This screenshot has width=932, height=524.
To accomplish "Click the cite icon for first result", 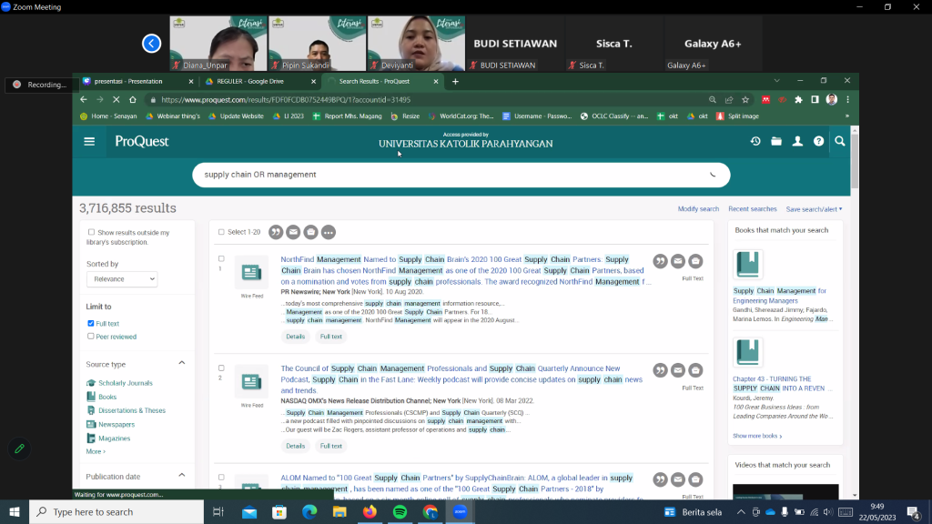I will (660, 261).
